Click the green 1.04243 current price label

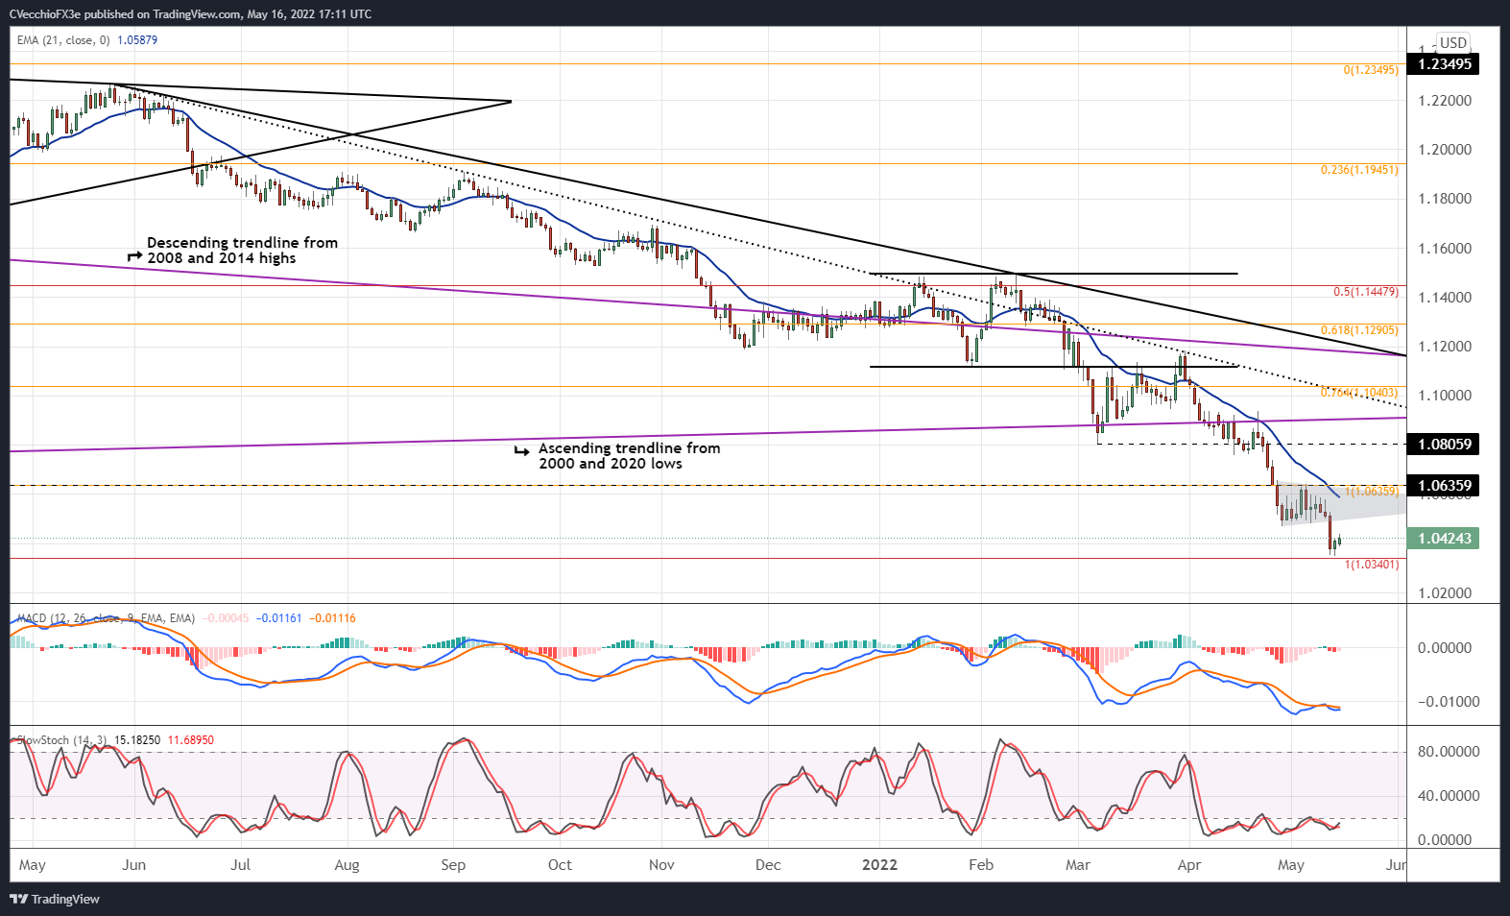[1445, 539]
